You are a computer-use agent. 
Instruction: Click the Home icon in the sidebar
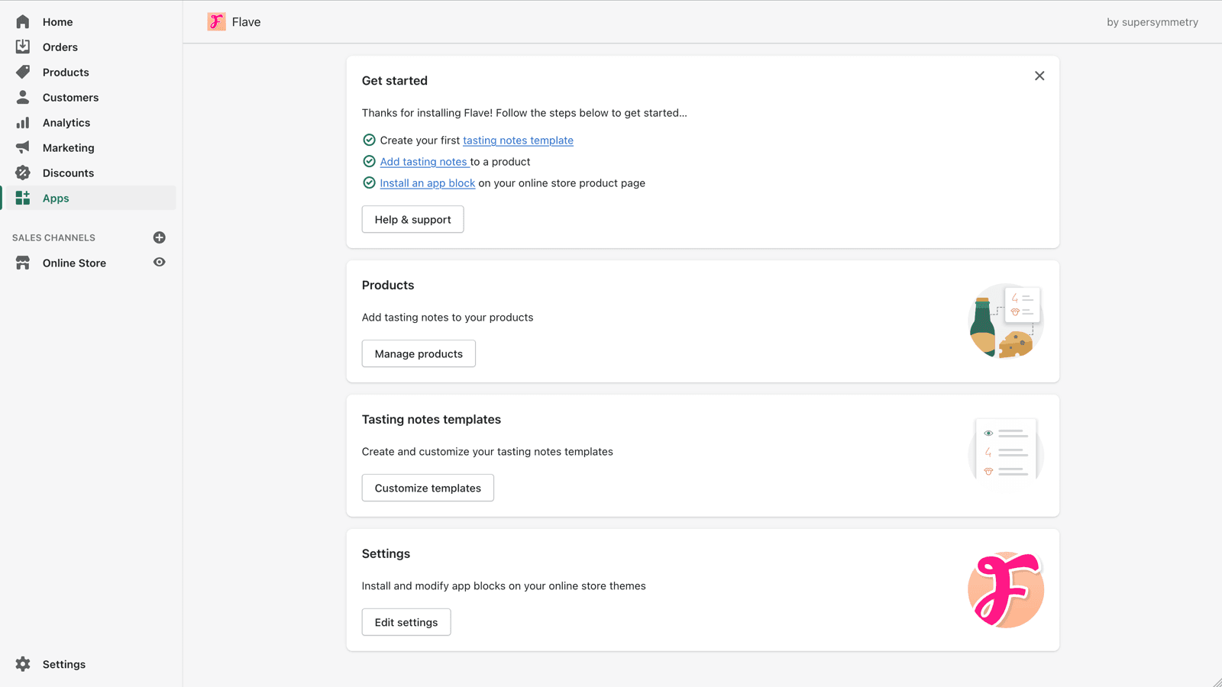point(22,21)
